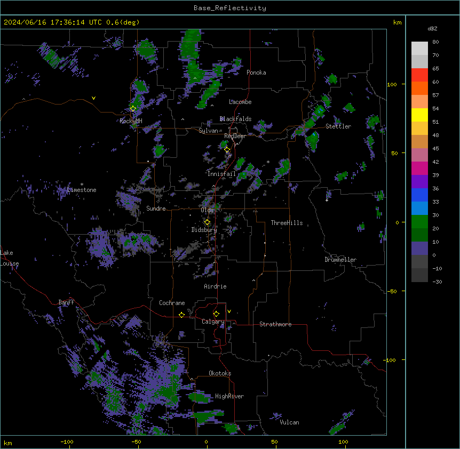Click the Limestone label

(82, 190)
